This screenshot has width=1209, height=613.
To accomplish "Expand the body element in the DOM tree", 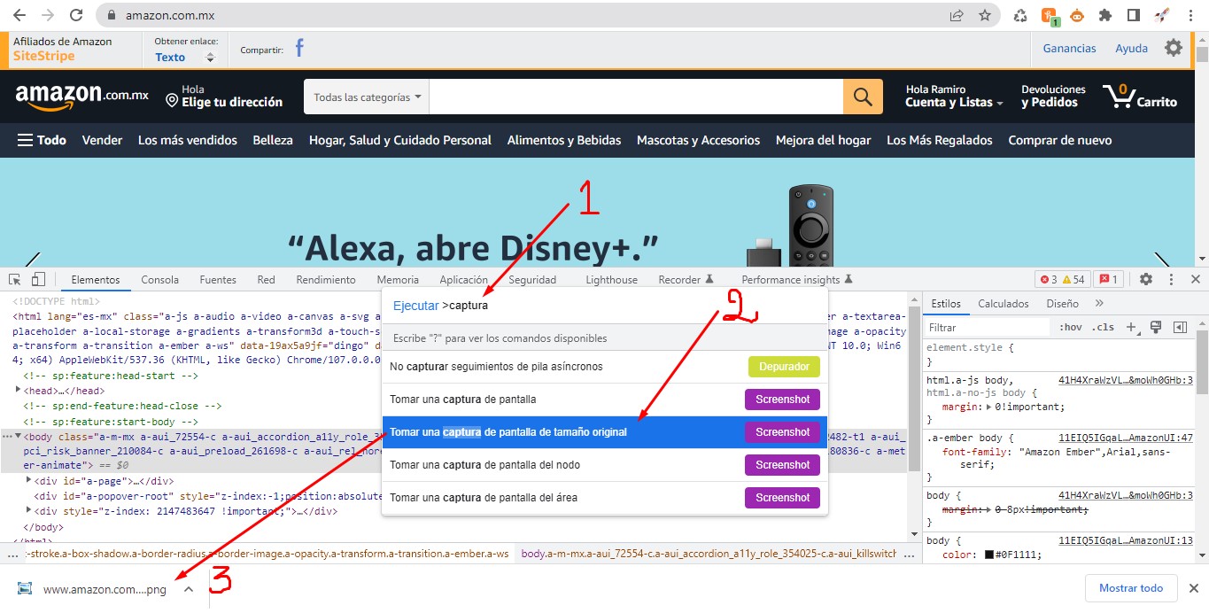I will (x=17, y=436).
